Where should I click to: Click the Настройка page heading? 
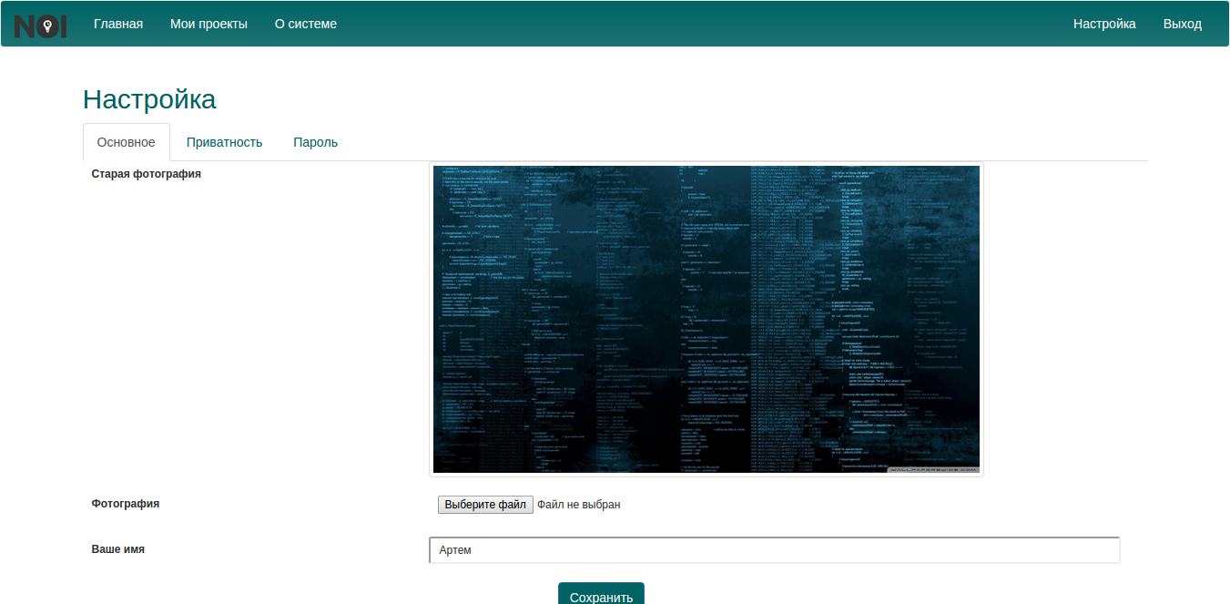[x=149, y=99]
